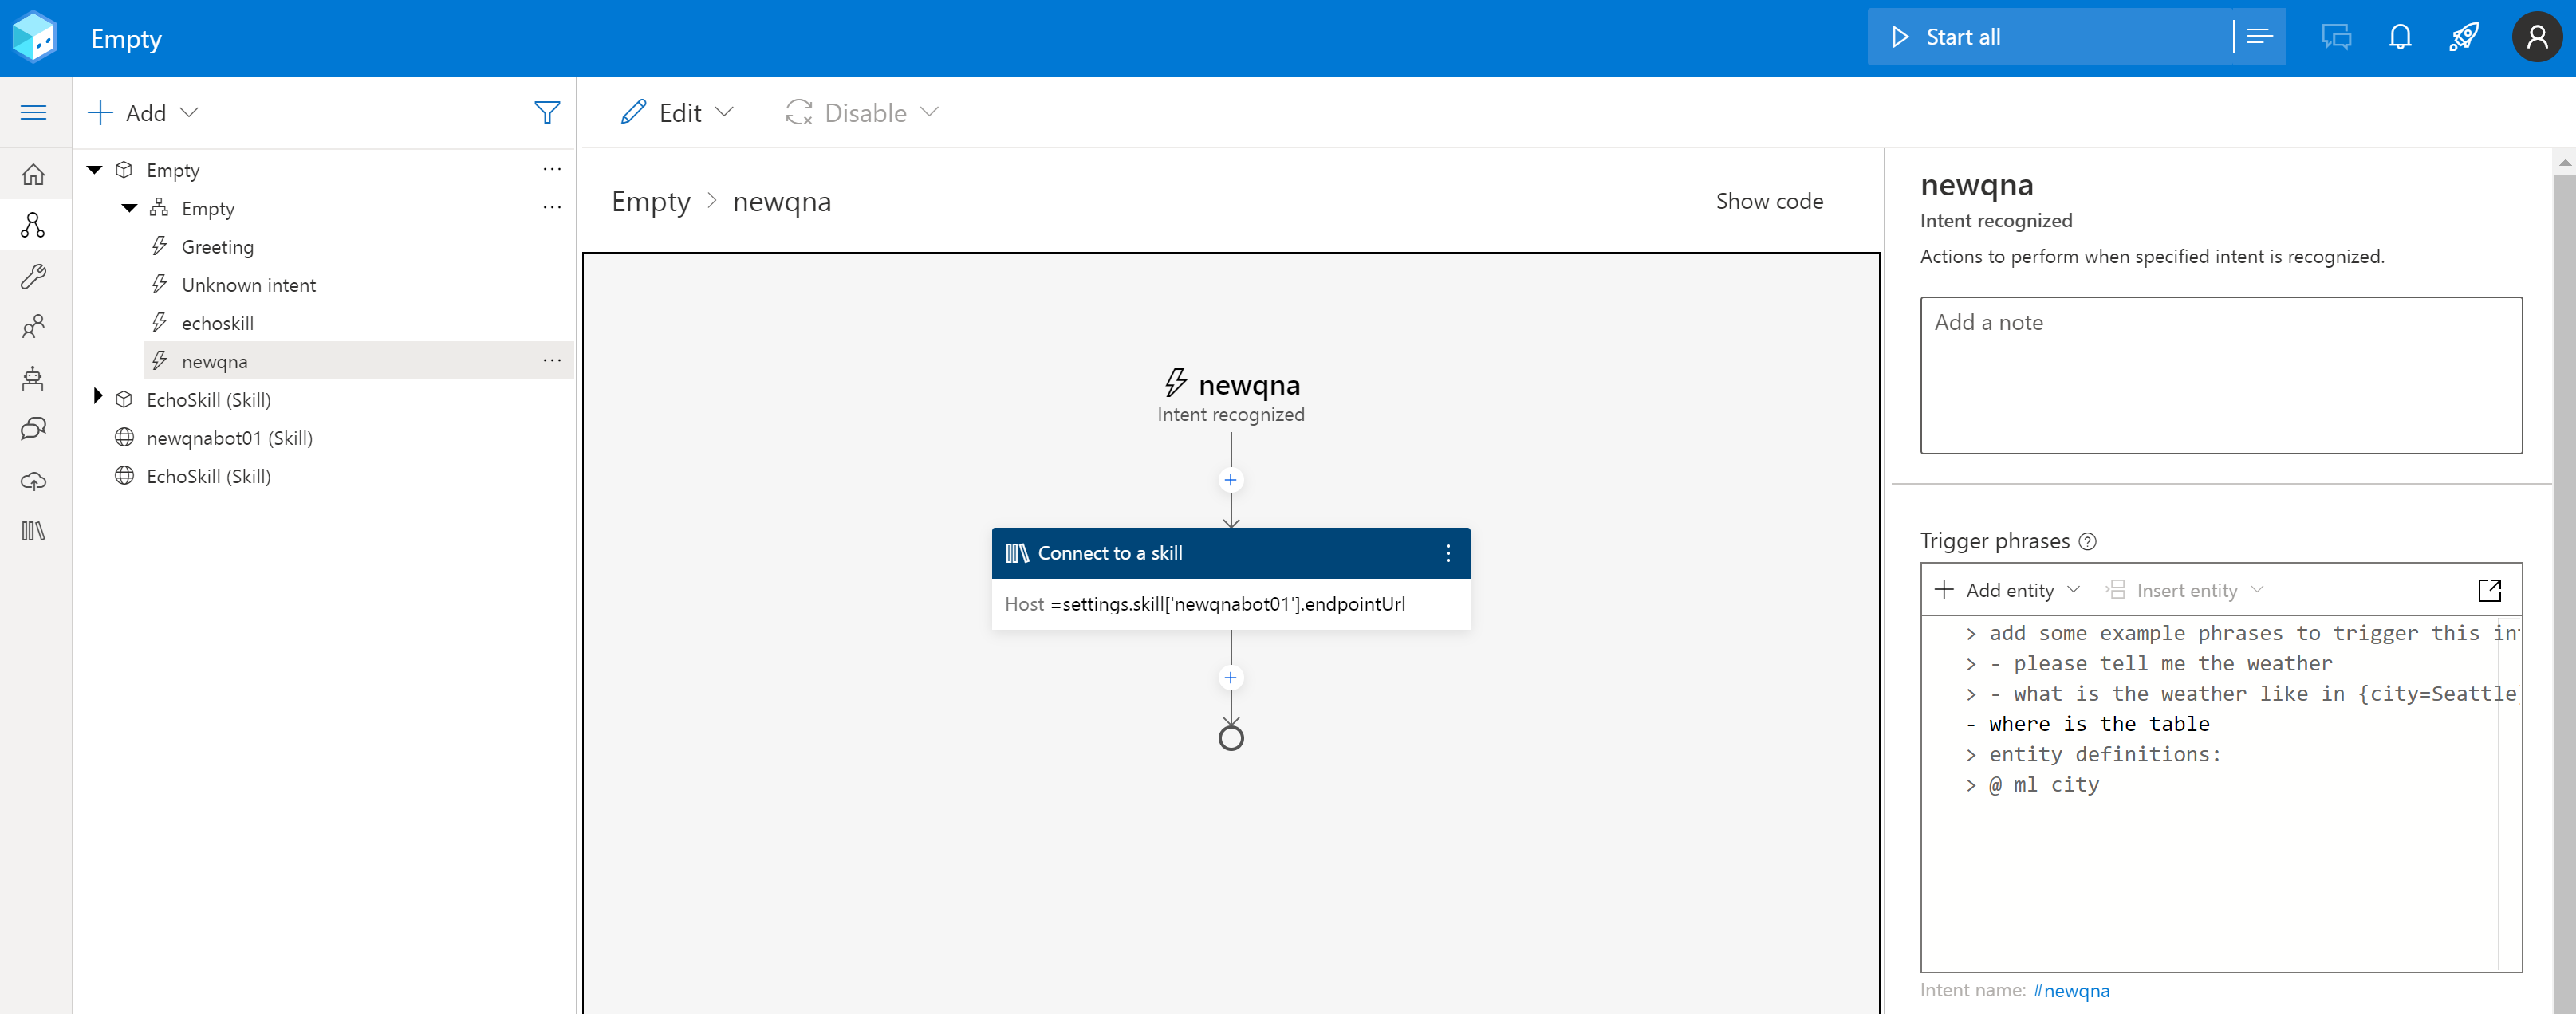Open the Bot responses chat icon

click(x=33, y=429)
